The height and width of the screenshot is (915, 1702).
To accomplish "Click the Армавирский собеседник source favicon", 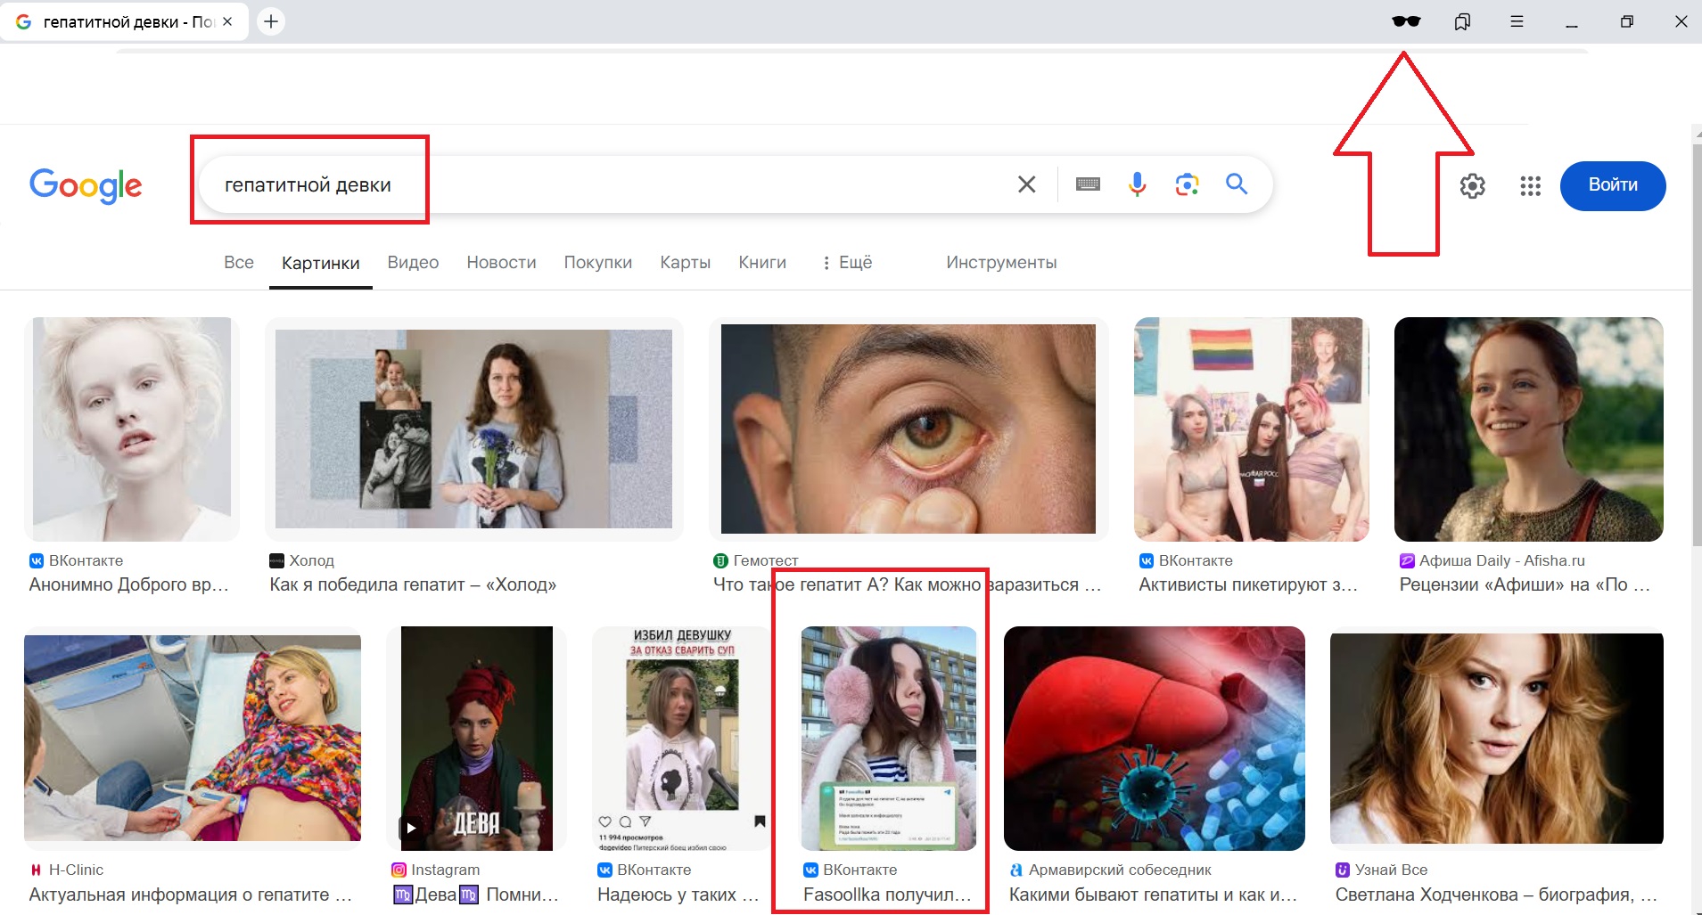I will [1016, 870].
